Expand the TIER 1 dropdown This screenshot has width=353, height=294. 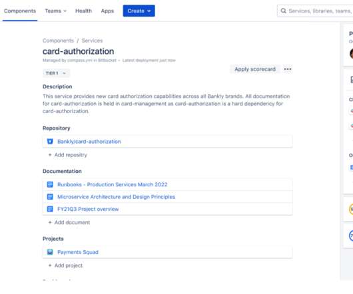tap(56, 73)
